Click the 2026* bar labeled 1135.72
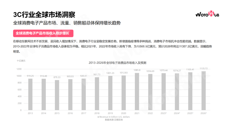229x128 pixels. (204, 91)
